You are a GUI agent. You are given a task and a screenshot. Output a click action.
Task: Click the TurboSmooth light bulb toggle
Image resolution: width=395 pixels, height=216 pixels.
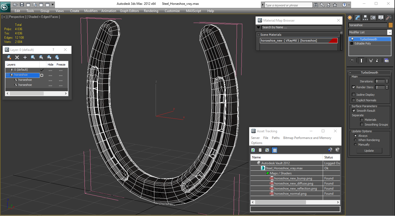pyautogui.click(x=352, y=39)
